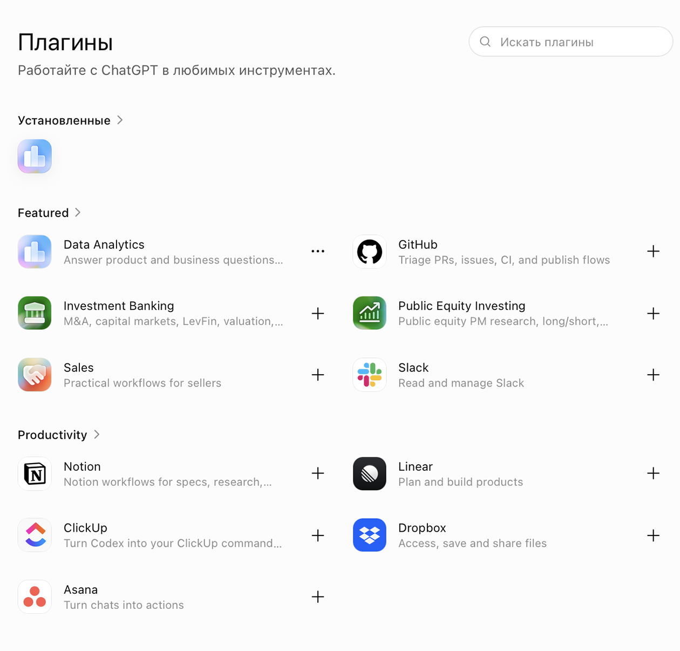This screenshot has width=680, height=651.
Task: Add the GitHub plugin with plus
Action: (x=653, y=252)
